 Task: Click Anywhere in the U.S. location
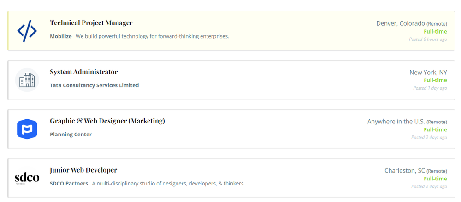pos(396,122)
